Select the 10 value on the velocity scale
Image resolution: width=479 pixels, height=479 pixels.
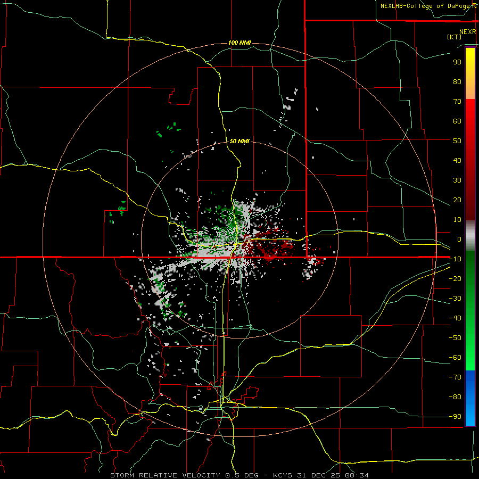click(457, 220)
